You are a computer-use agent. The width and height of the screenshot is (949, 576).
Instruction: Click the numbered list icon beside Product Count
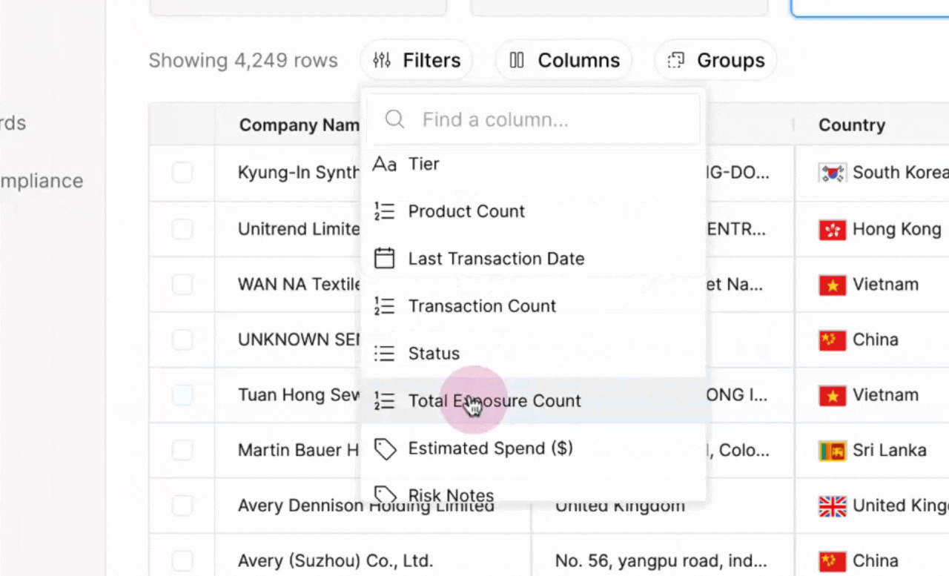pos(384,211)
